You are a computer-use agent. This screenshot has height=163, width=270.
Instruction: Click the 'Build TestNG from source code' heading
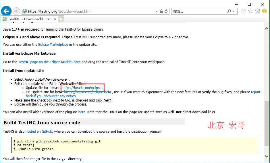pos(42,123)
